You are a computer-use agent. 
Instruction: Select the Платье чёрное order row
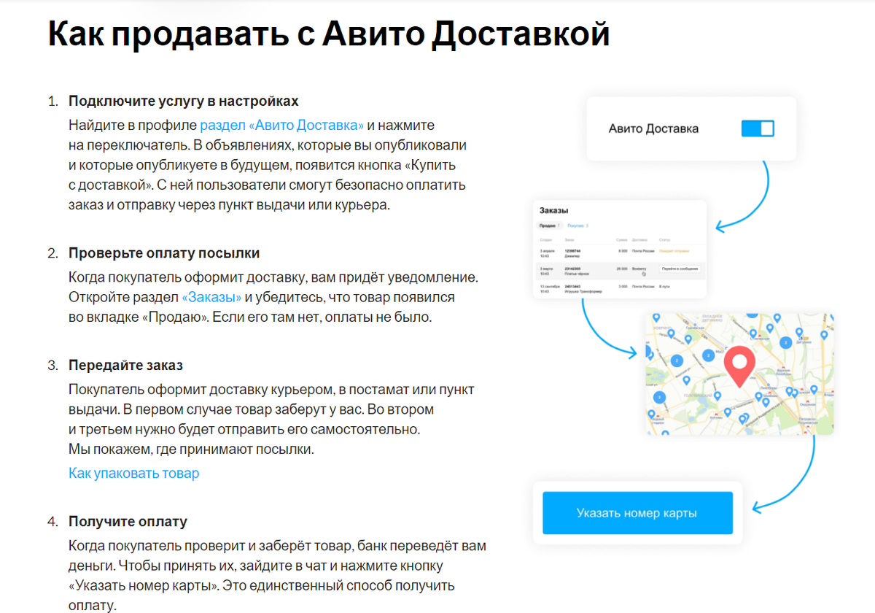pyautogui.click(x=621, y=272)
